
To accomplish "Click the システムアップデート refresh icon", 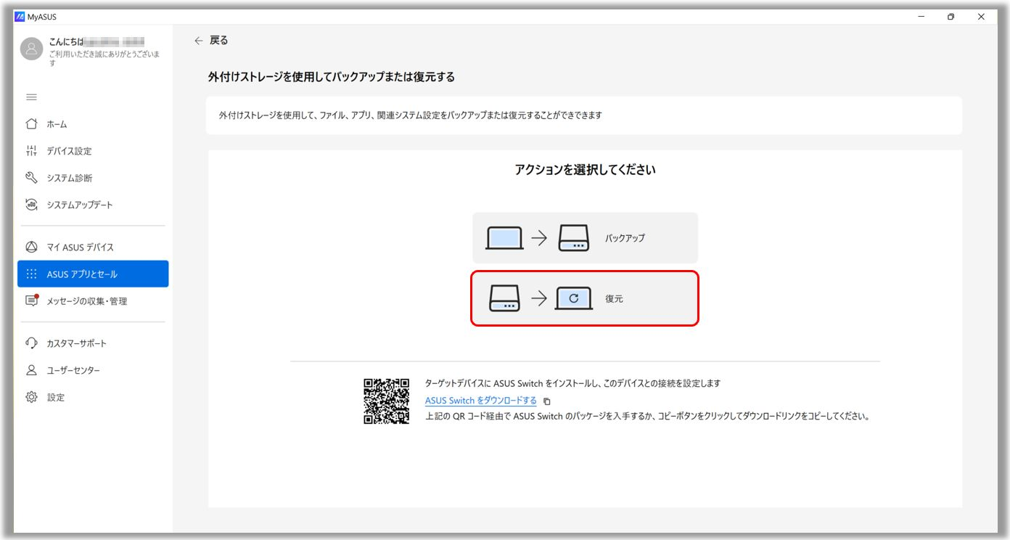I will tap(31, 205).
